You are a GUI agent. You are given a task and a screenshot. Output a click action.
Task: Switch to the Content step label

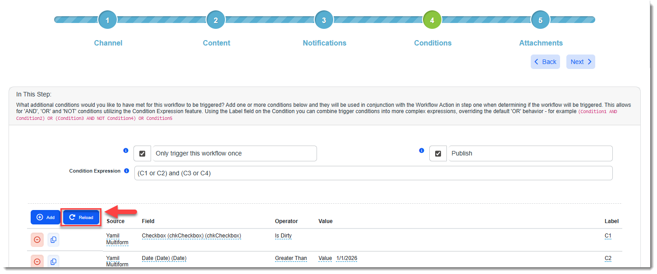coord(216,43)
